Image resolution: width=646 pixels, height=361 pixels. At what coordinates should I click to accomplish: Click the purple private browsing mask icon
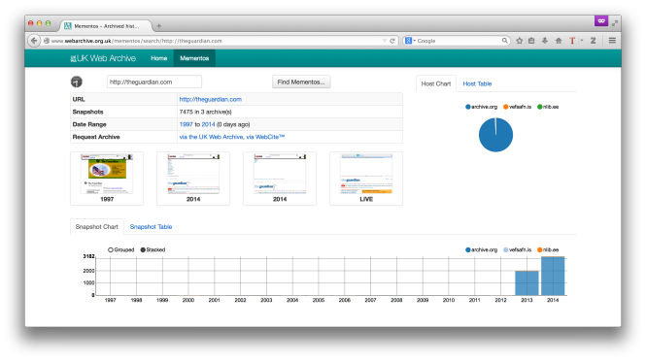click(601, 20)
